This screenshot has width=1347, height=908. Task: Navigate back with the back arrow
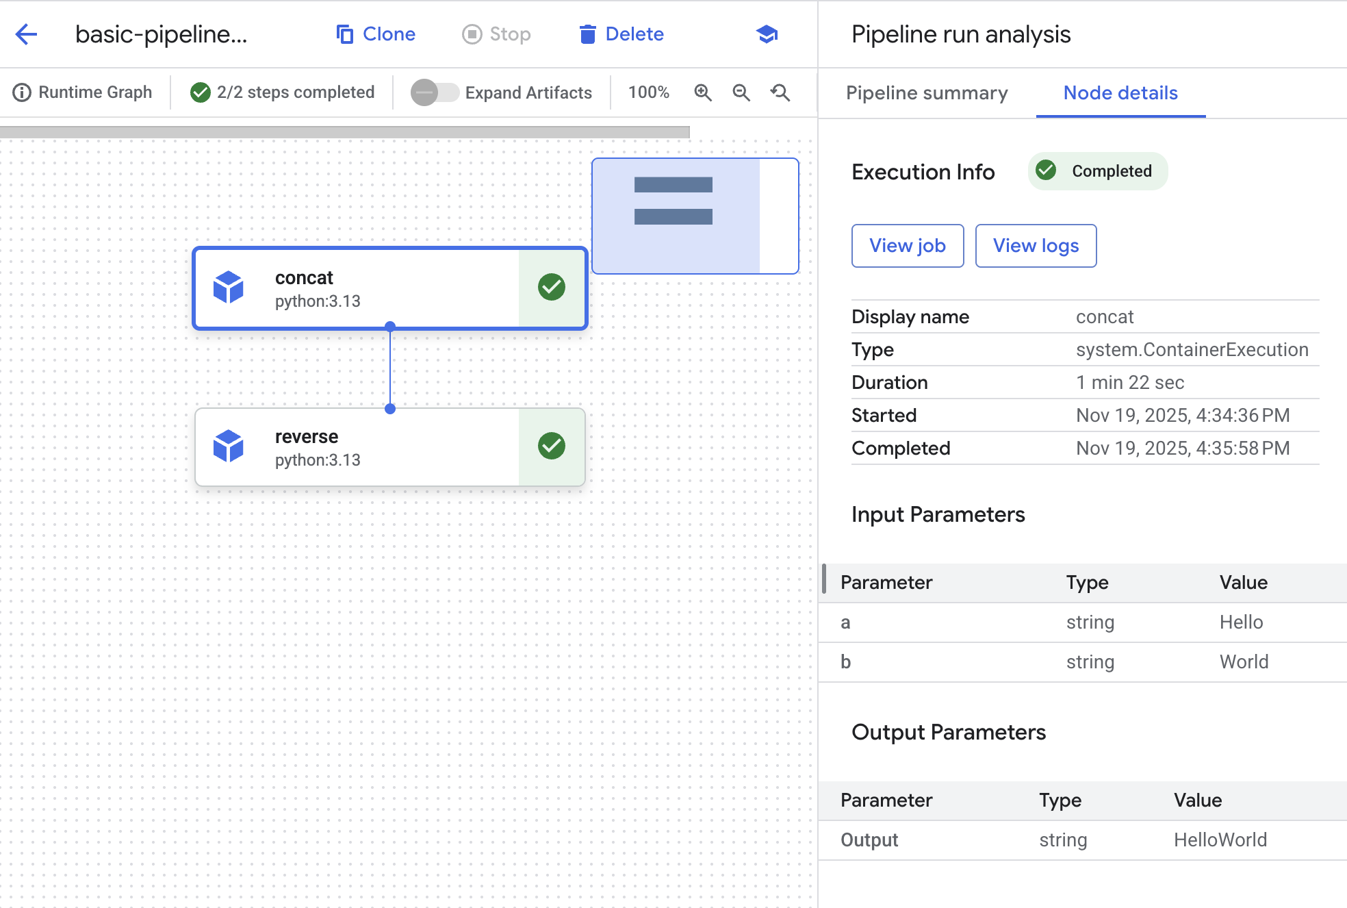(26, 34)
